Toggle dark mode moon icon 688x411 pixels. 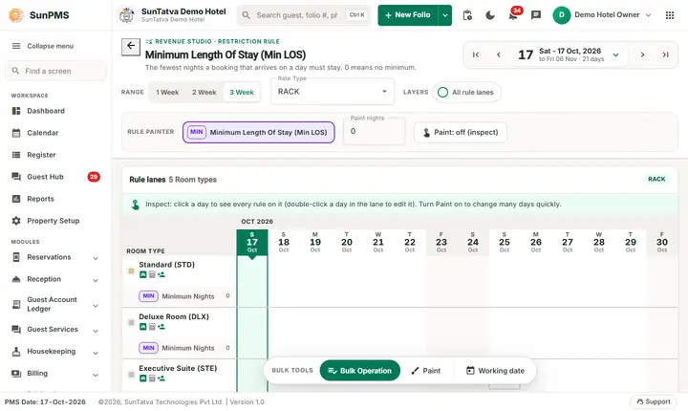tap(490, 15)
